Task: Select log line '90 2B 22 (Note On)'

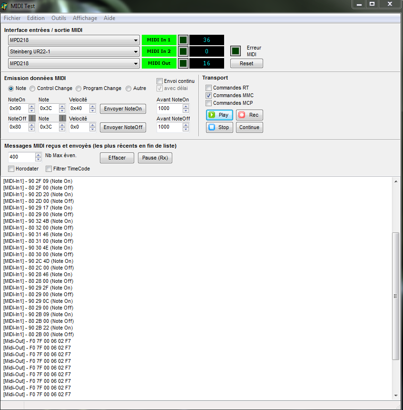Action: pos(38,328)
